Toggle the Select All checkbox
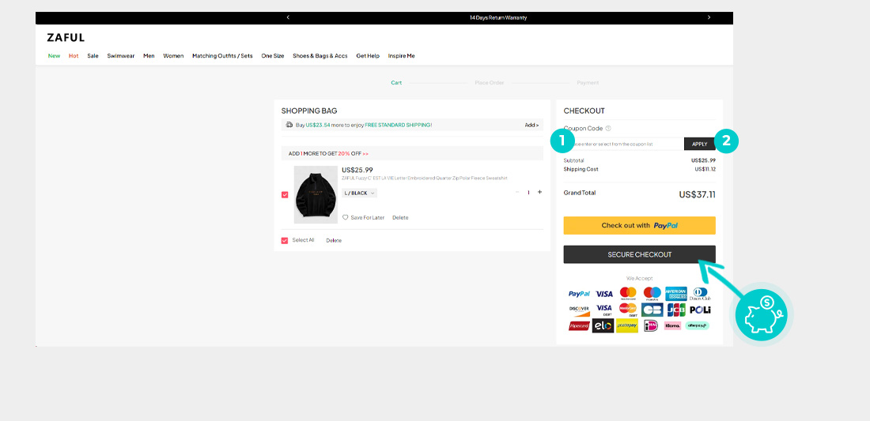Image resolution: width=870 pixels, height=421 pixels. (285, 240)
